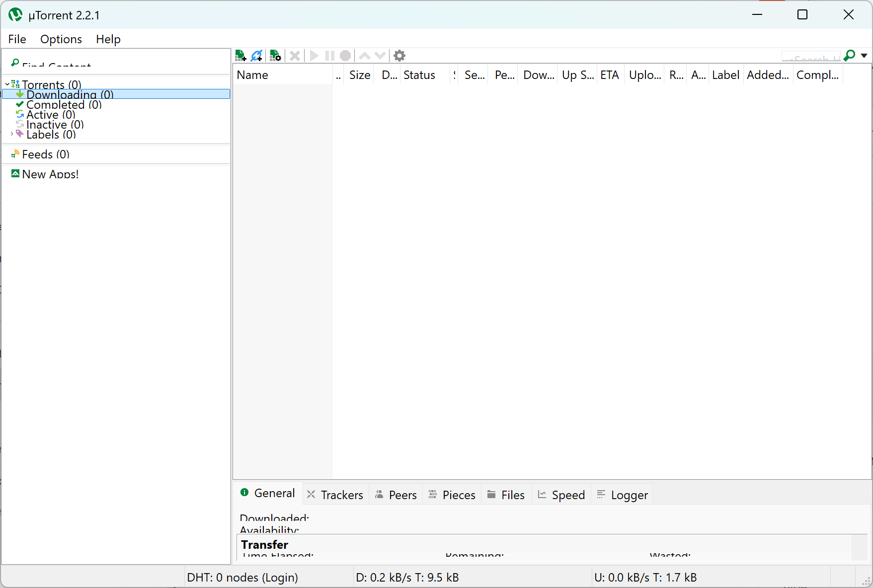Image resolution: width=873 pixels, height=588 pixels.
Task: Select Inactive (0) category
Action: (x=55, y=124)
